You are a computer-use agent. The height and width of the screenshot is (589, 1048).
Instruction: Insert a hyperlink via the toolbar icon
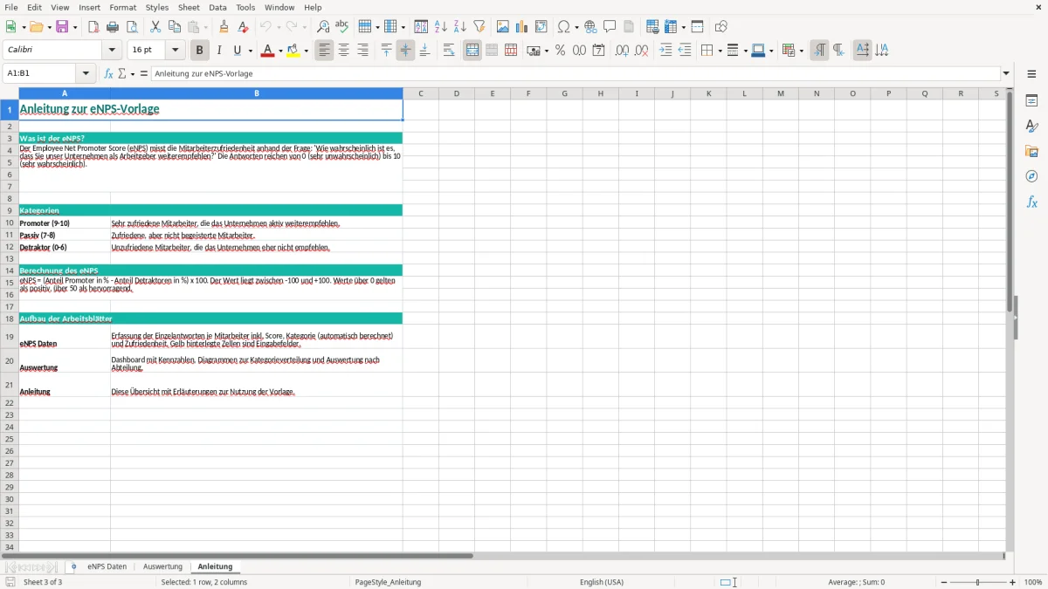tap(590, 27)
